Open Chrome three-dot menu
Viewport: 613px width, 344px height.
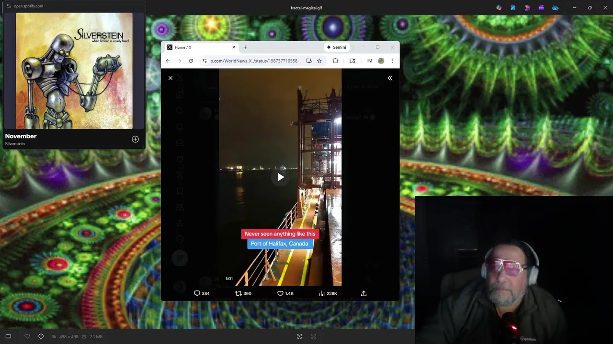392,61
